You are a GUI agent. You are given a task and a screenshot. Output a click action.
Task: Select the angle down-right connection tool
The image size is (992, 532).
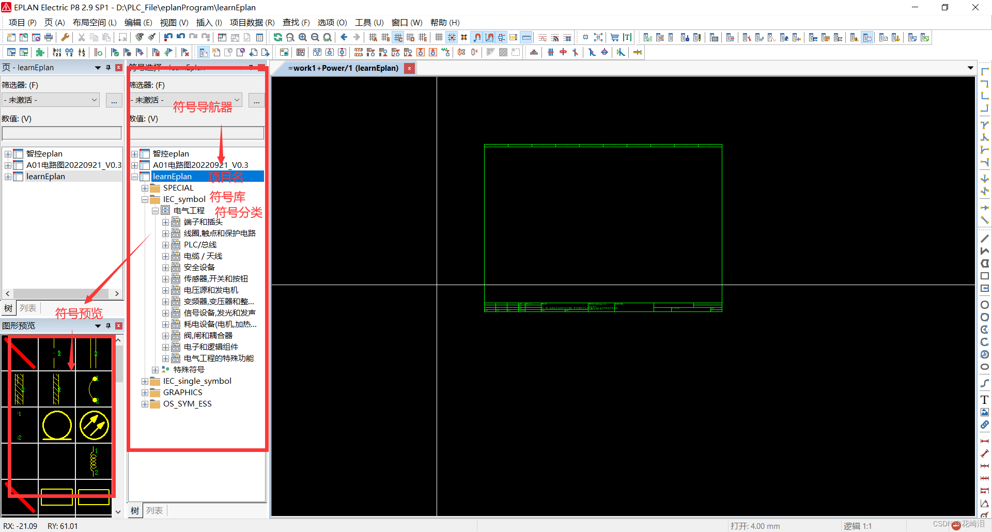click(985, 71)
